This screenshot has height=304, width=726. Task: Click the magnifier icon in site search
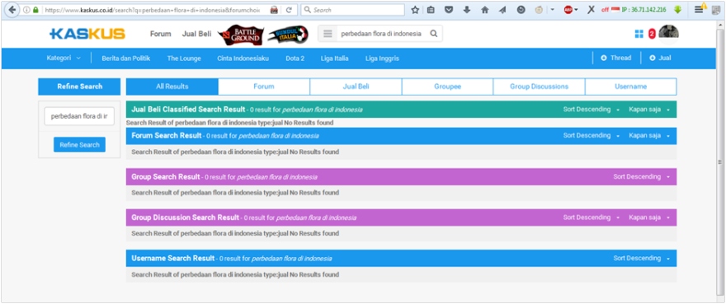coord(433,34)
